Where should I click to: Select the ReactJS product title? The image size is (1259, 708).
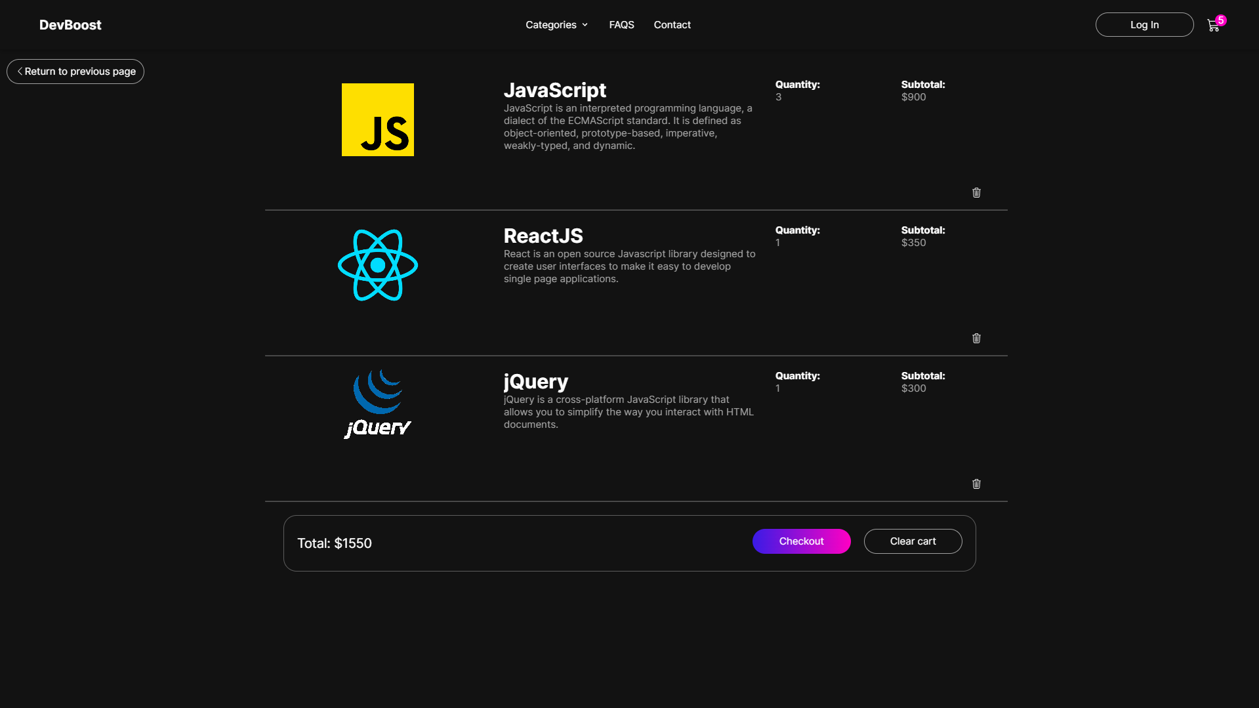[543, 236]
